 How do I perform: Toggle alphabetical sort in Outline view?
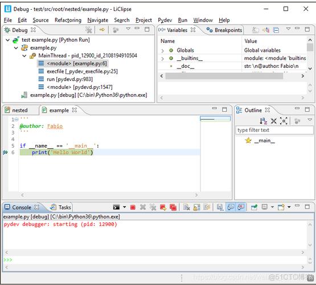(x=263, y=121)
